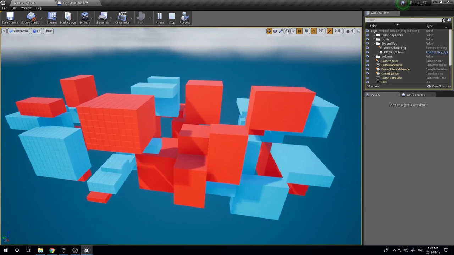Viewport: 454px width, 255px height.
Task: Toggle scale snapping icon
Action: 330,31
